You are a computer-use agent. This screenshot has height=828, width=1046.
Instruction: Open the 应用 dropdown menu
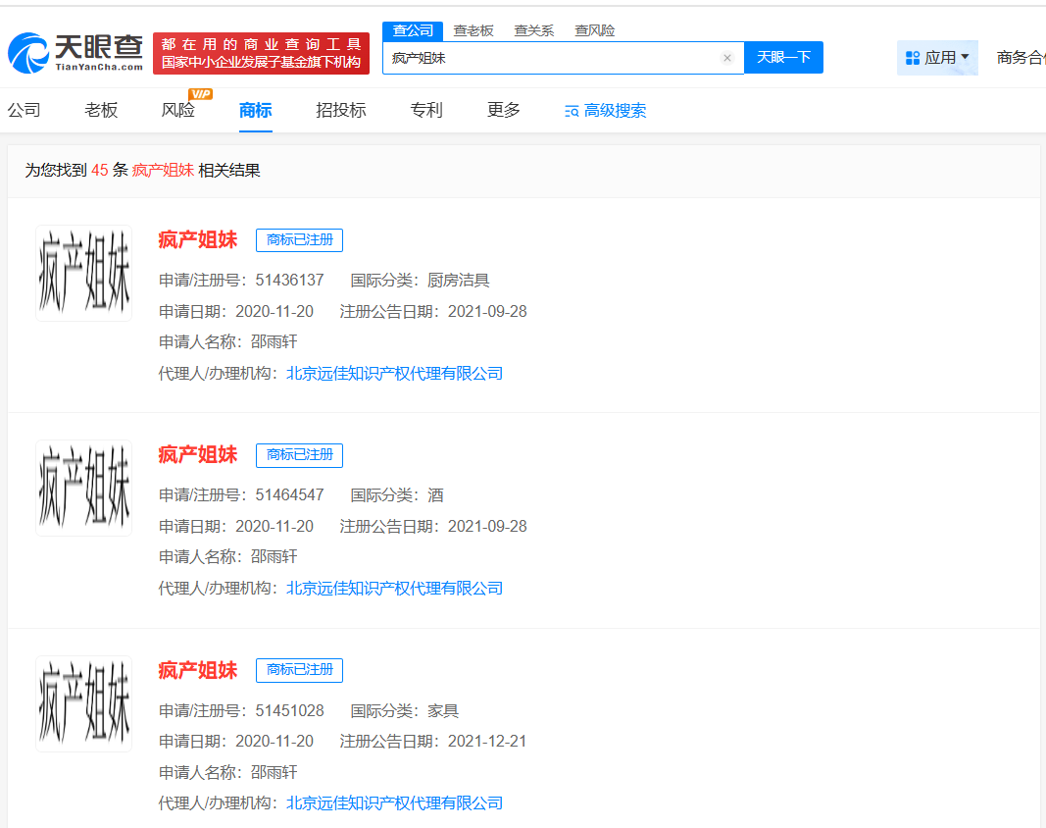tap(937, 58)
